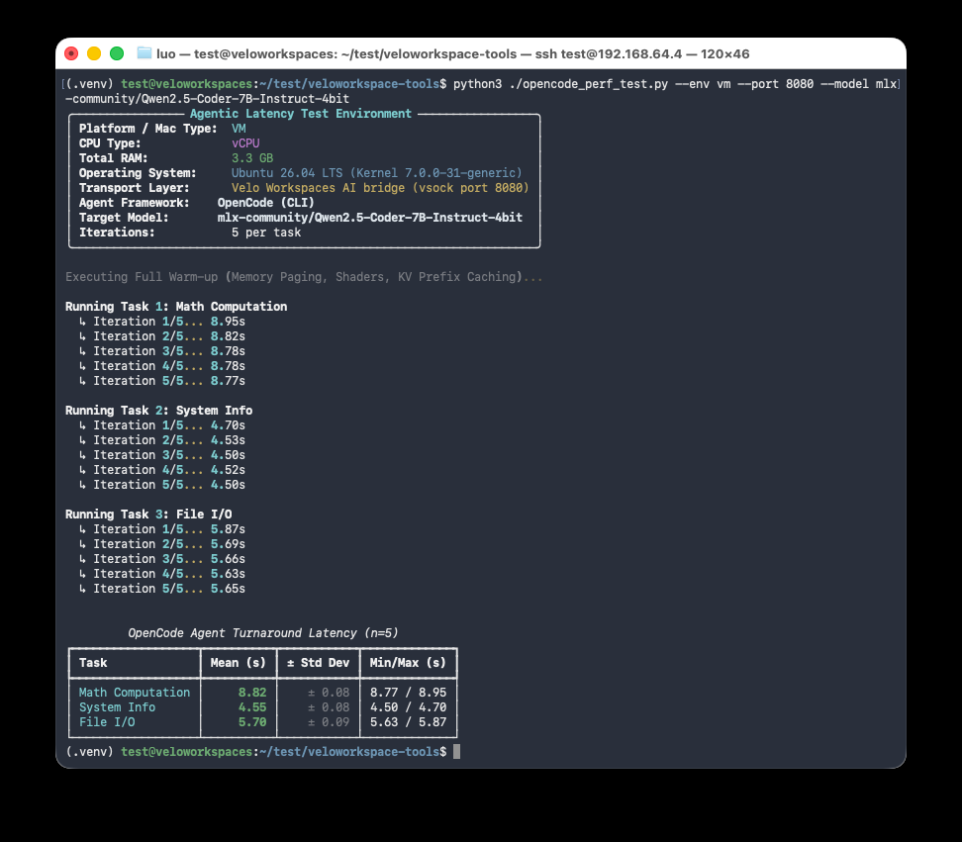962x842 pixels.
Task: Click 'Ubuntu 26.04 LTS (Kernel 7.0.0-31-generic)'
Action: click(377, 173)
